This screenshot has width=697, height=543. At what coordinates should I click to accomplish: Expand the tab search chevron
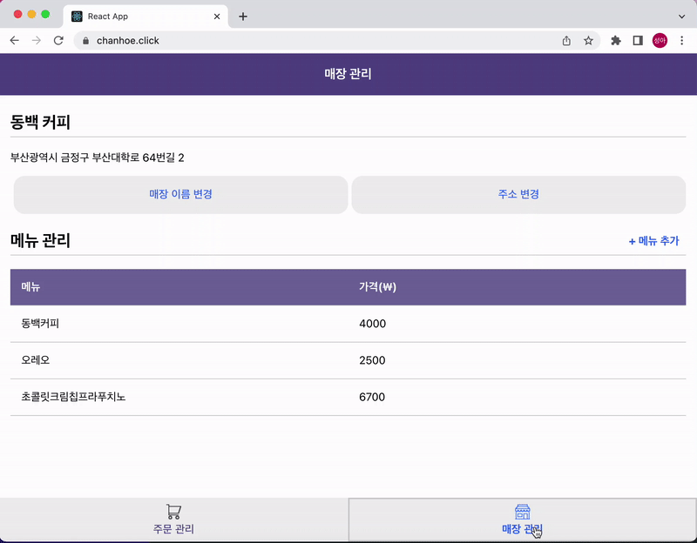(681, 17)
